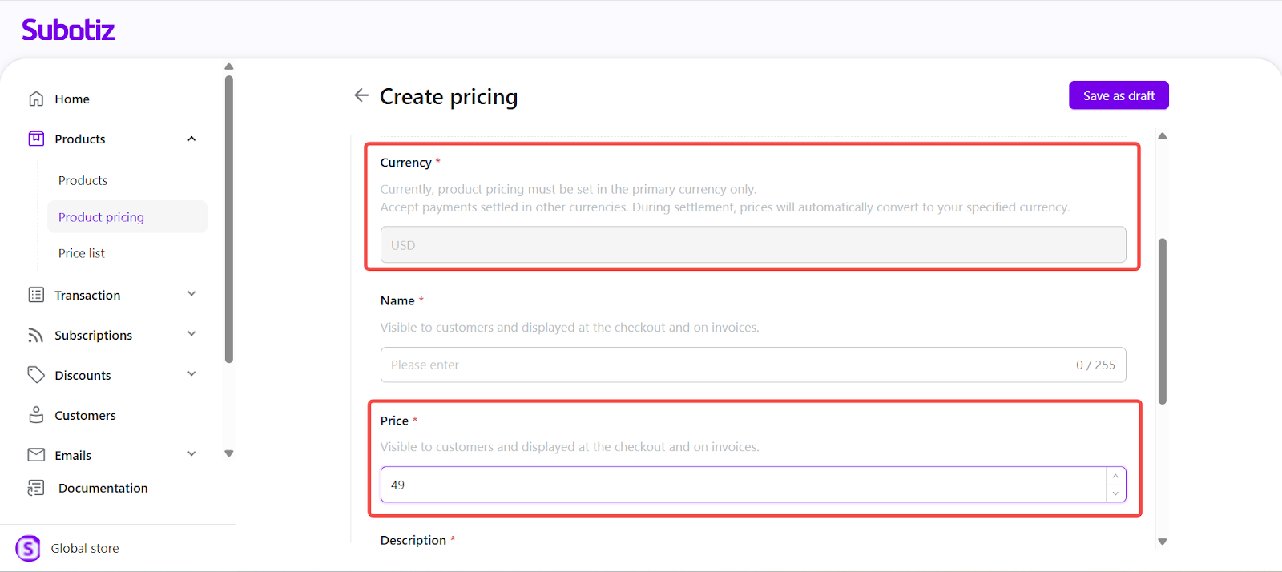The width and height of the screenshot is (1282, 572).
Task: Select Product pricing in sidebar
Action: tap(101, 217)
